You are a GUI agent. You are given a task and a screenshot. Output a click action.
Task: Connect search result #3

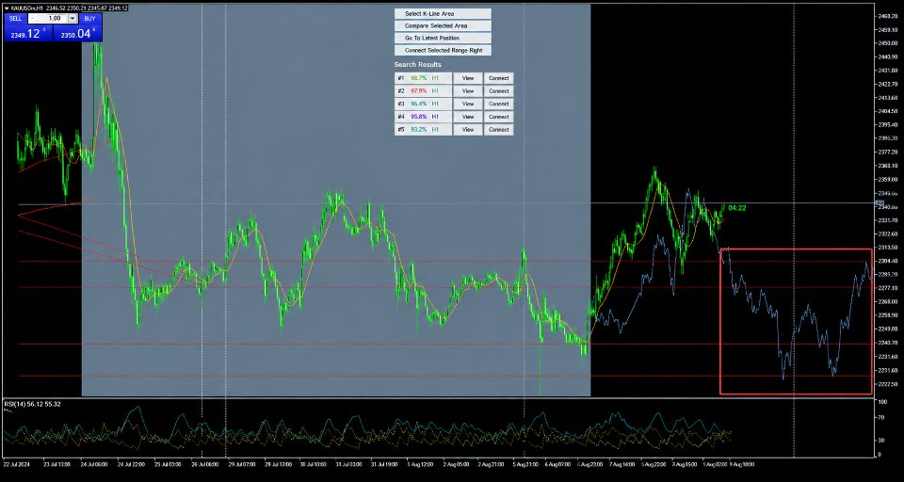(x=499, y=104)
